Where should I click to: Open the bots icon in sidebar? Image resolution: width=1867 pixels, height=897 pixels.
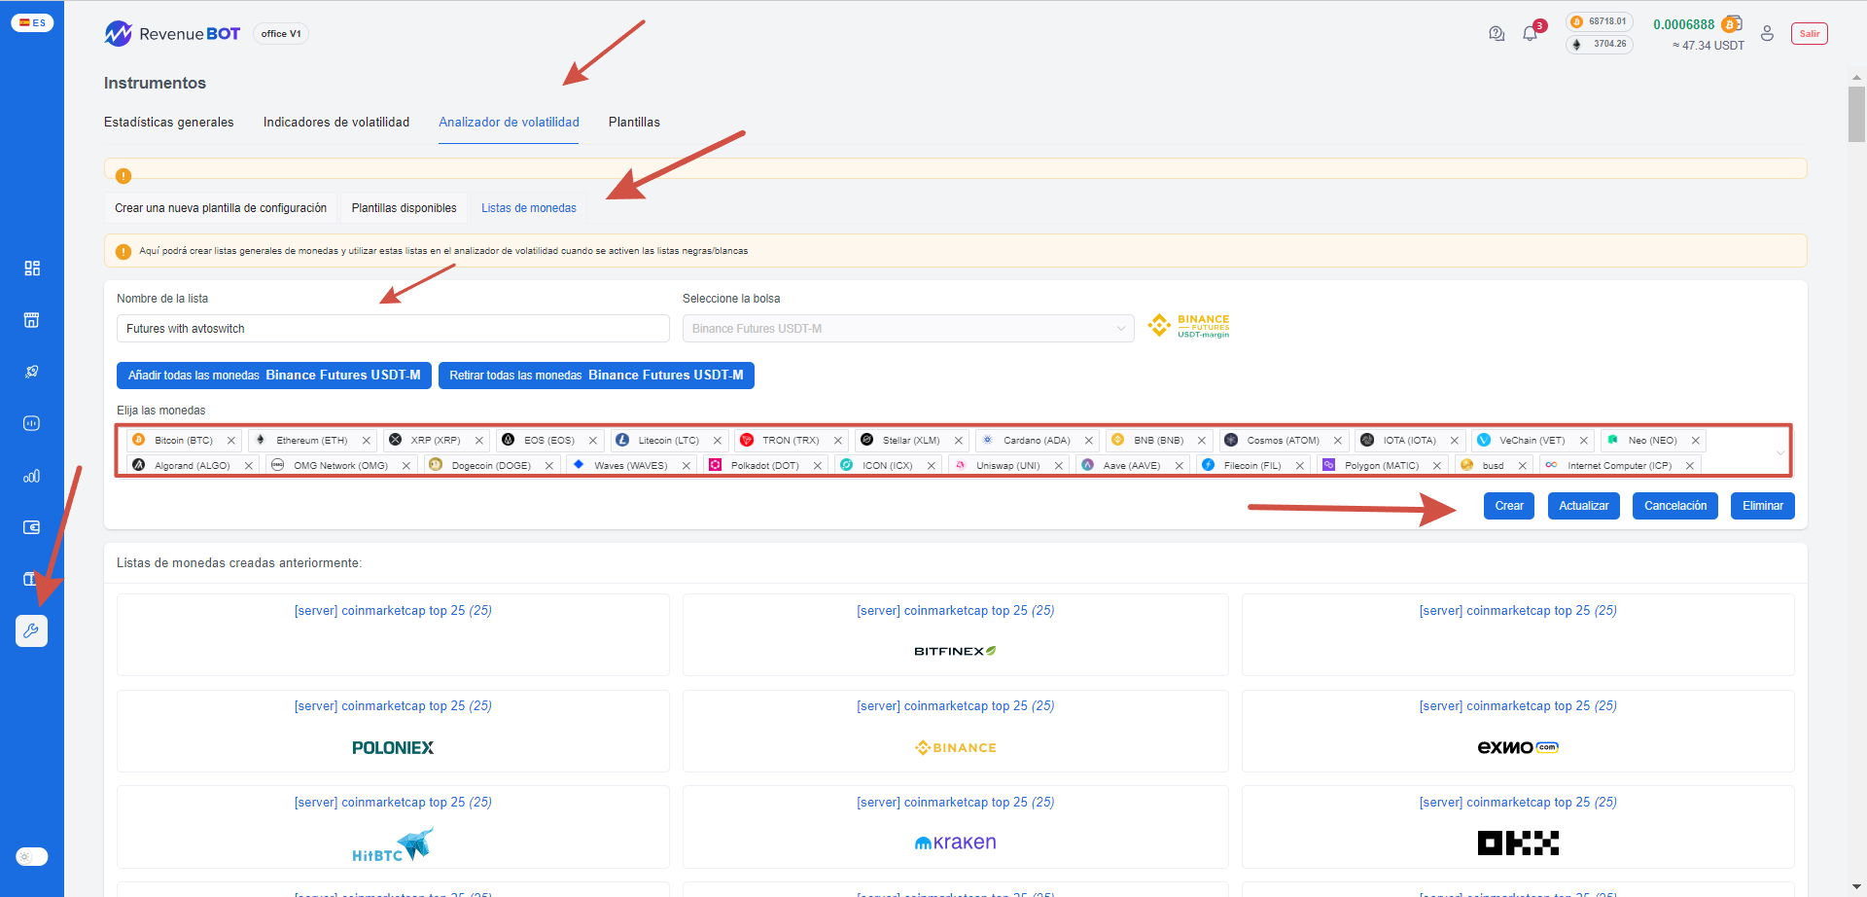[32, 423]
